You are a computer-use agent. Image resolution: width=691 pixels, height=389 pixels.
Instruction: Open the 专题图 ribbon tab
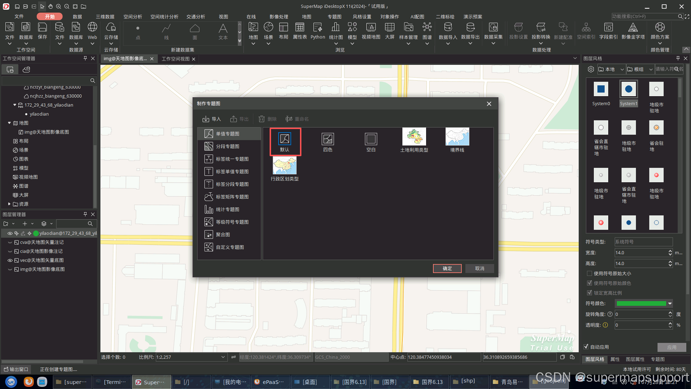(x=334, y=17)
